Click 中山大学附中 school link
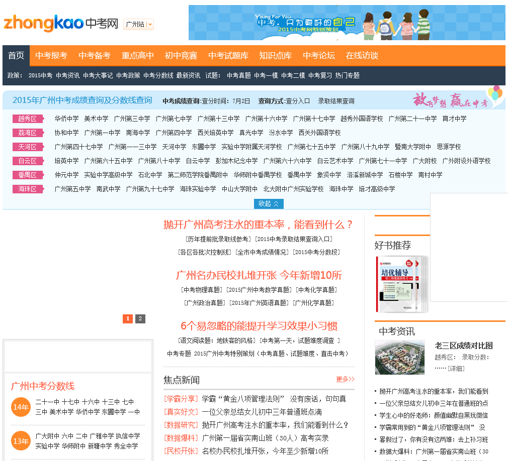Screen dimensions: 508x461 pos(239,189)
